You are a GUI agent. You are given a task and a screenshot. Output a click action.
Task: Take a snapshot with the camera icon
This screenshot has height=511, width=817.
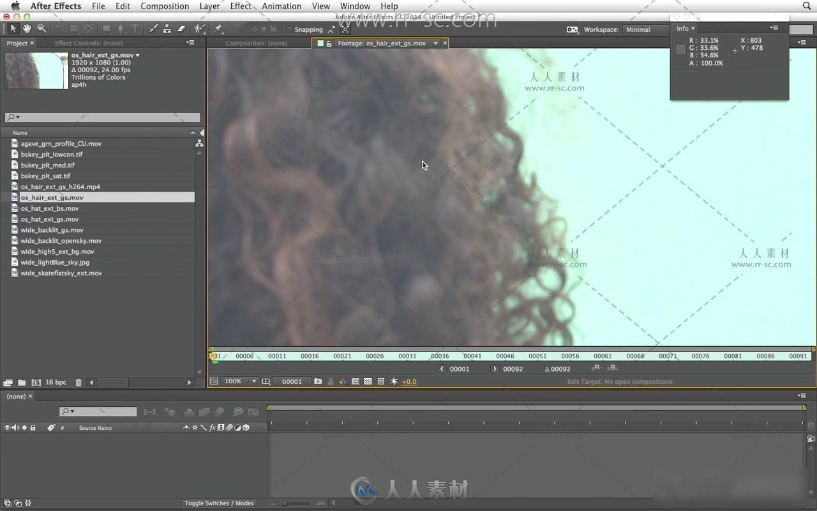[318, 381]
